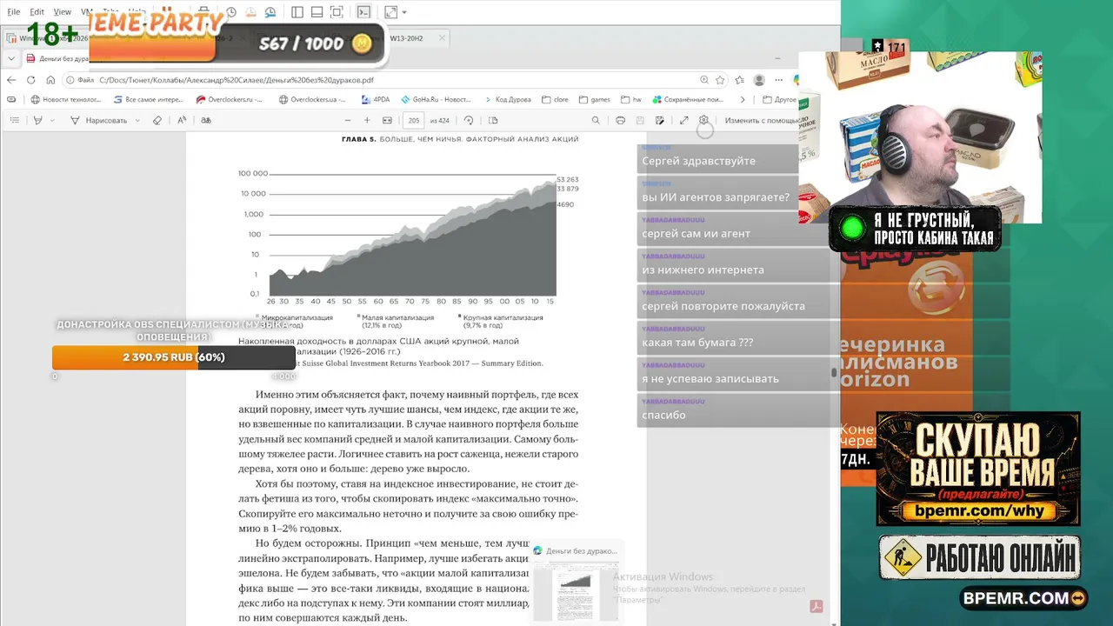Open the 4PDA bookmark
The height and width of the screenshot is (626, 1113).
coord(376,99)
